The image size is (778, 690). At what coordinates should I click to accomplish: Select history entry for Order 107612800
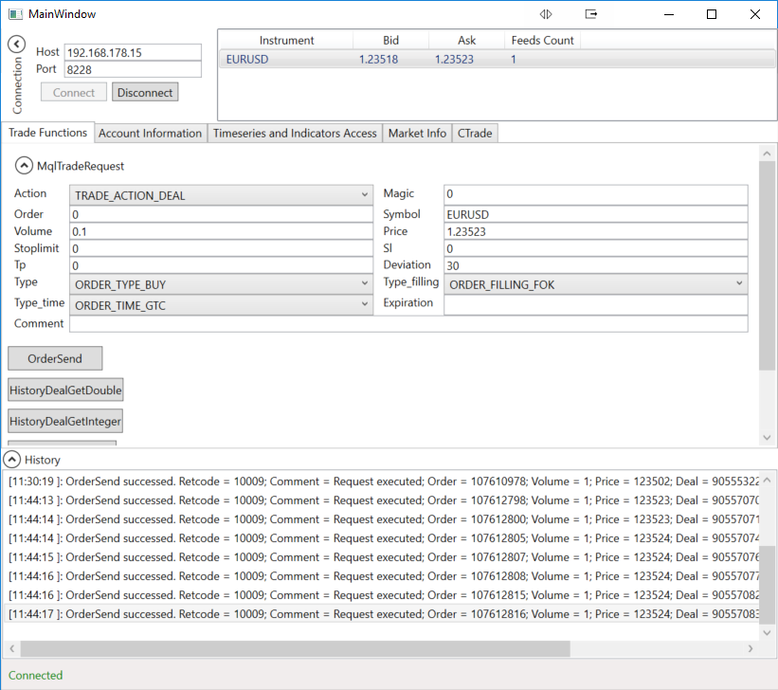[382, 518]
